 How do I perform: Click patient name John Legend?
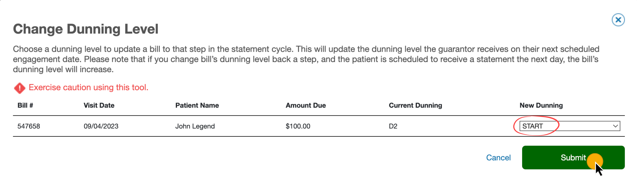[195, 126]
